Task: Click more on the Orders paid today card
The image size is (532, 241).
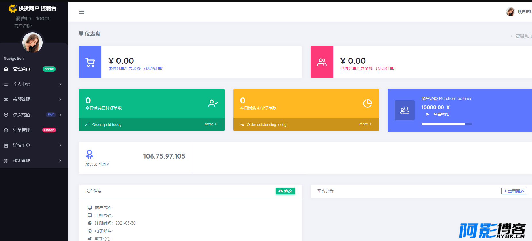Action: [211, 124]
